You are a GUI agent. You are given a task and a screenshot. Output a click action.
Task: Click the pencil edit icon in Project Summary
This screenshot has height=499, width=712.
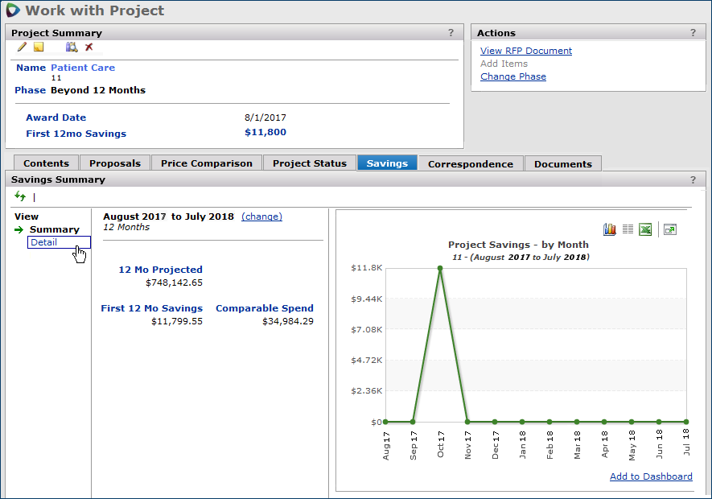(22, 47)
